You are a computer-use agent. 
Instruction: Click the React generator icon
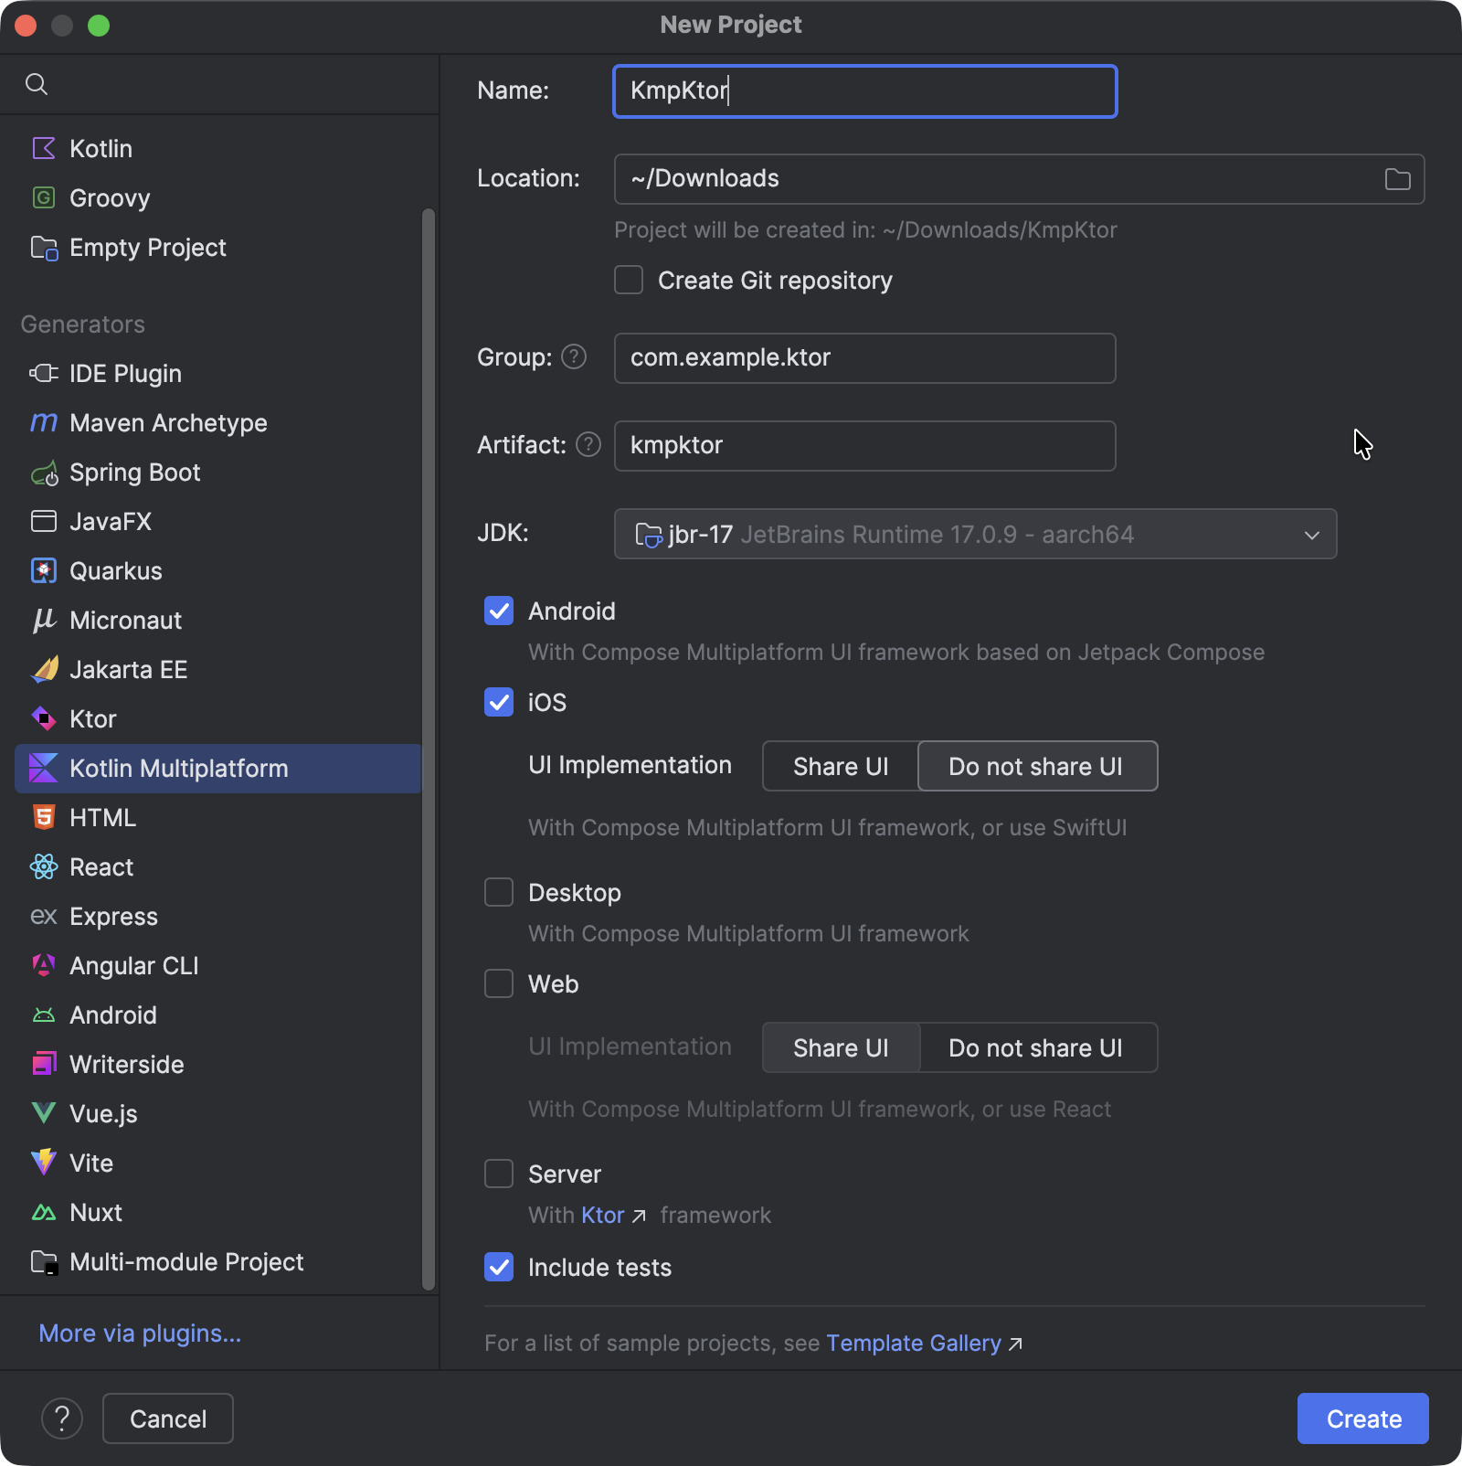point(43,866)
